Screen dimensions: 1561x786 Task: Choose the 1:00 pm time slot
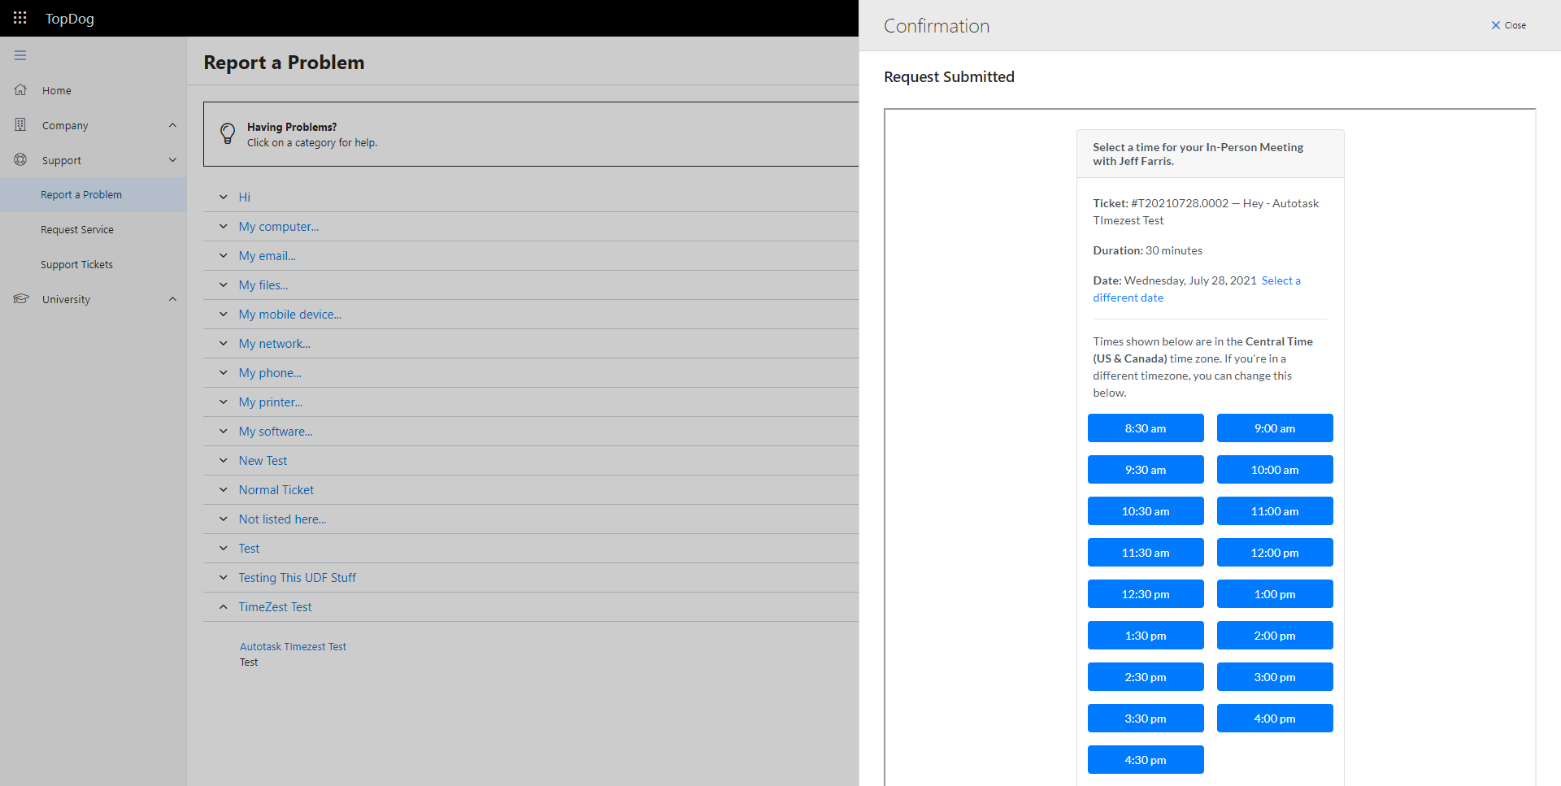point(1275,594)
